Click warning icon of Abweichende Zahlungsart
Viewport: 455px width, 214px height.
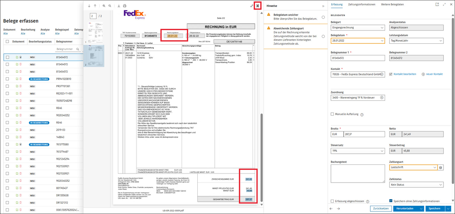(268, 28)
